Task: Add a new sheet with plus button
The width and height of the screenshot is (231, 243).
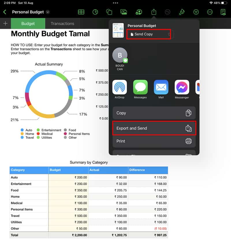Action: [x=5, y=23]
